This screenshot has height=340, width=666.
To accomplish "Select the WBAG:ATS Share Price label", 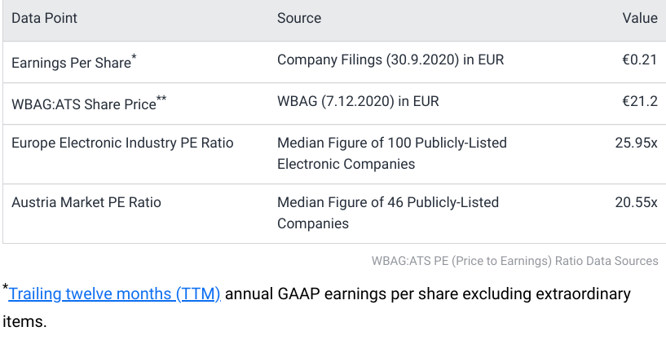I will click(83, 104).
